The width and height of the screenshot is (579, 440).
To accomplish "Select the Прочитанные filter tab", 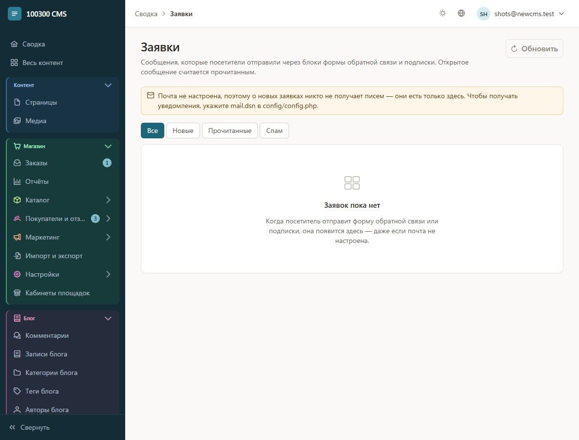I will click(x=230, y=131).
